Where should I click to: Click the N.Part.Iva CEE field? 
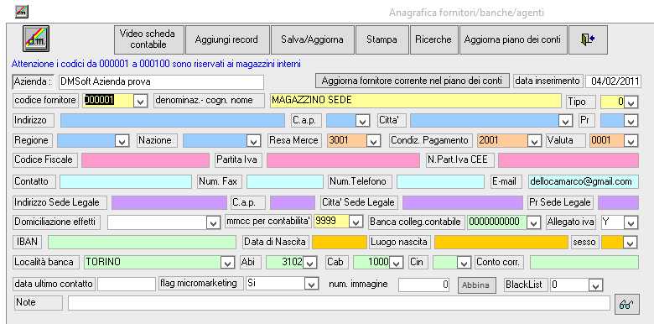(568, 160)
